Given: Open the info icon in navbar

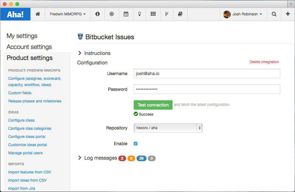Looking at the screenshot, I should point(98,14).
